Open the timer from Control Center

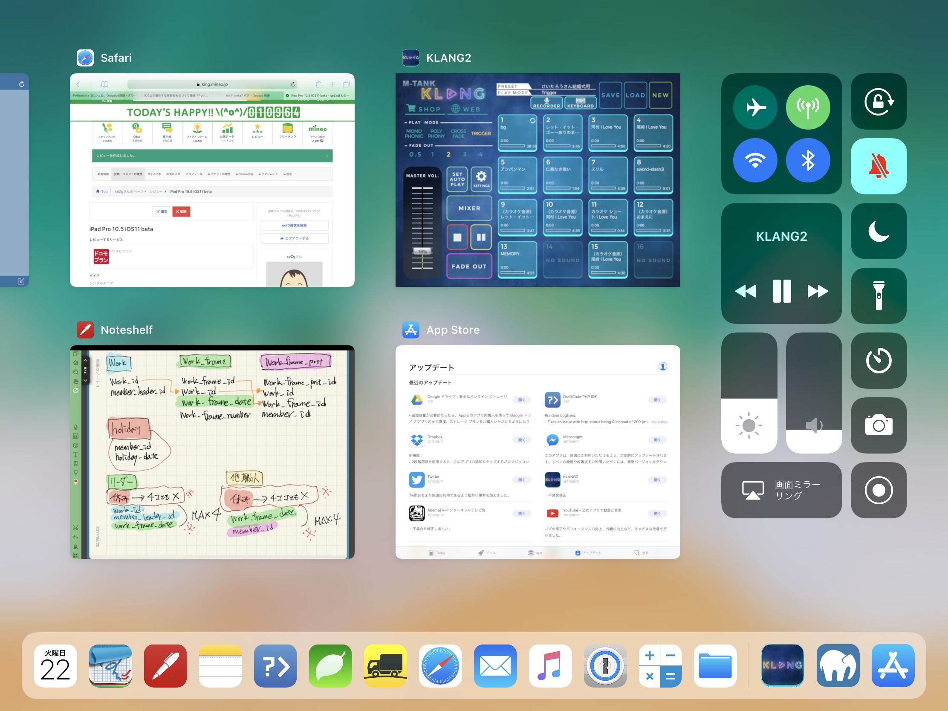coord(878,361)
